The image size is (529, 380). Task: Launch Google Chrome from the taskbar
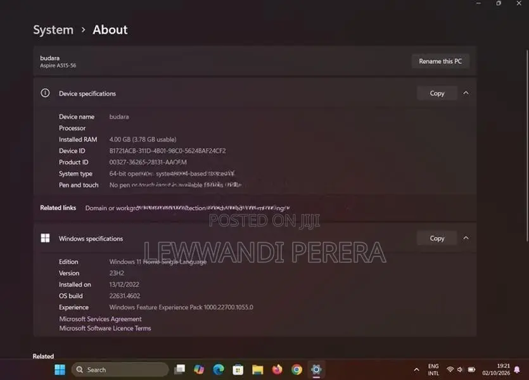coord(296,370)
